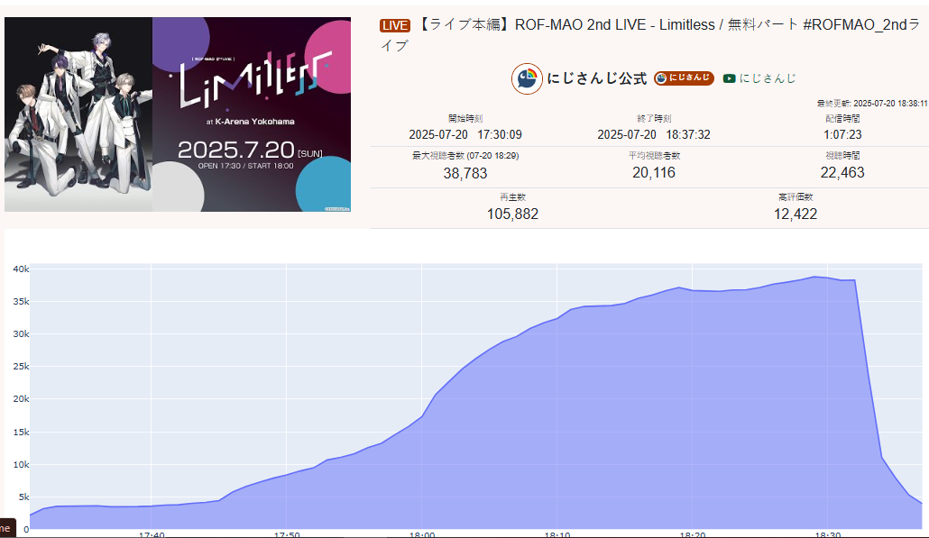Click the 最終更新 timestamp text
Viewport: 929px width, 538px height.
click(x=872, y=103)
